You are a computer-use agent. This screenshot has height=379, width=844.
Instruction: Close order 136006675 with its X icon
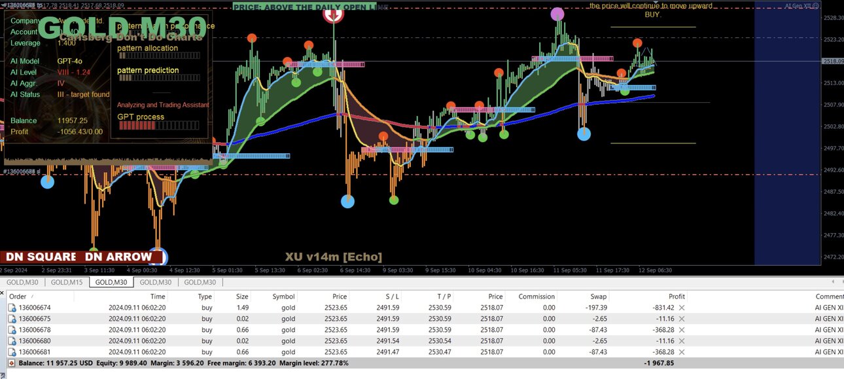pos(682,319)
